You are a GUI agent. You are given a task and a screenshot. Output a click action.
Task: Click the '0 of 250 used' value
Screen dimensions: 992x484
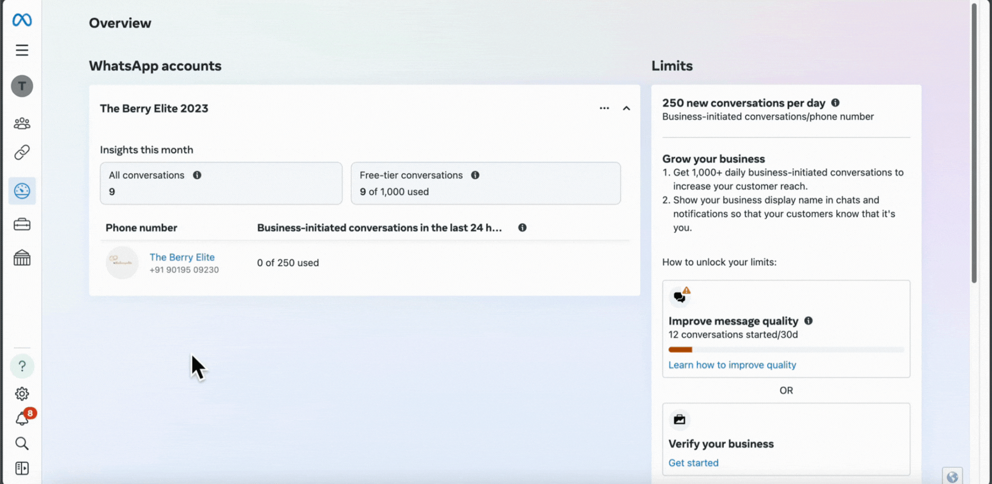click(288, 263)
